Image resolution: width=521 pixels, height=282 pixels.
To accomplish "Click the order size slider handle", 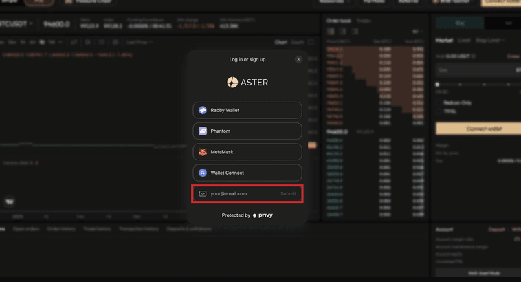I will tap(437, 85).
